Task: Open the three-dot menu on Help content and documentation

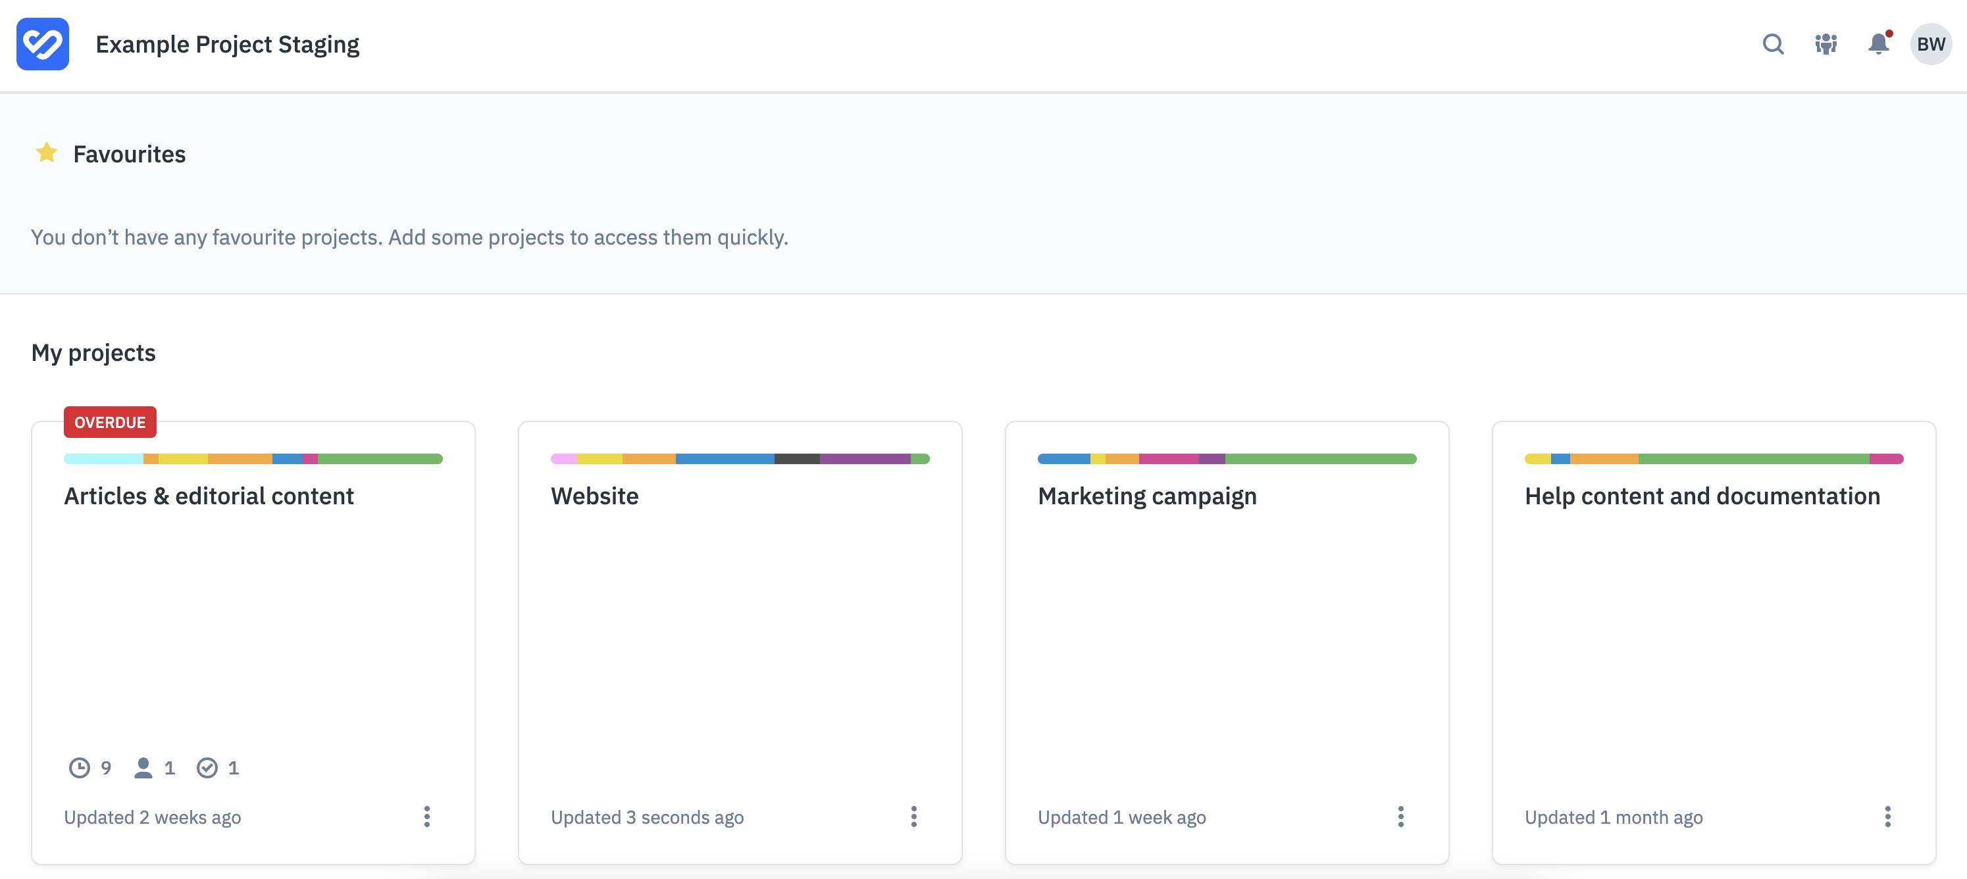Action: (x=1888, y=817)
